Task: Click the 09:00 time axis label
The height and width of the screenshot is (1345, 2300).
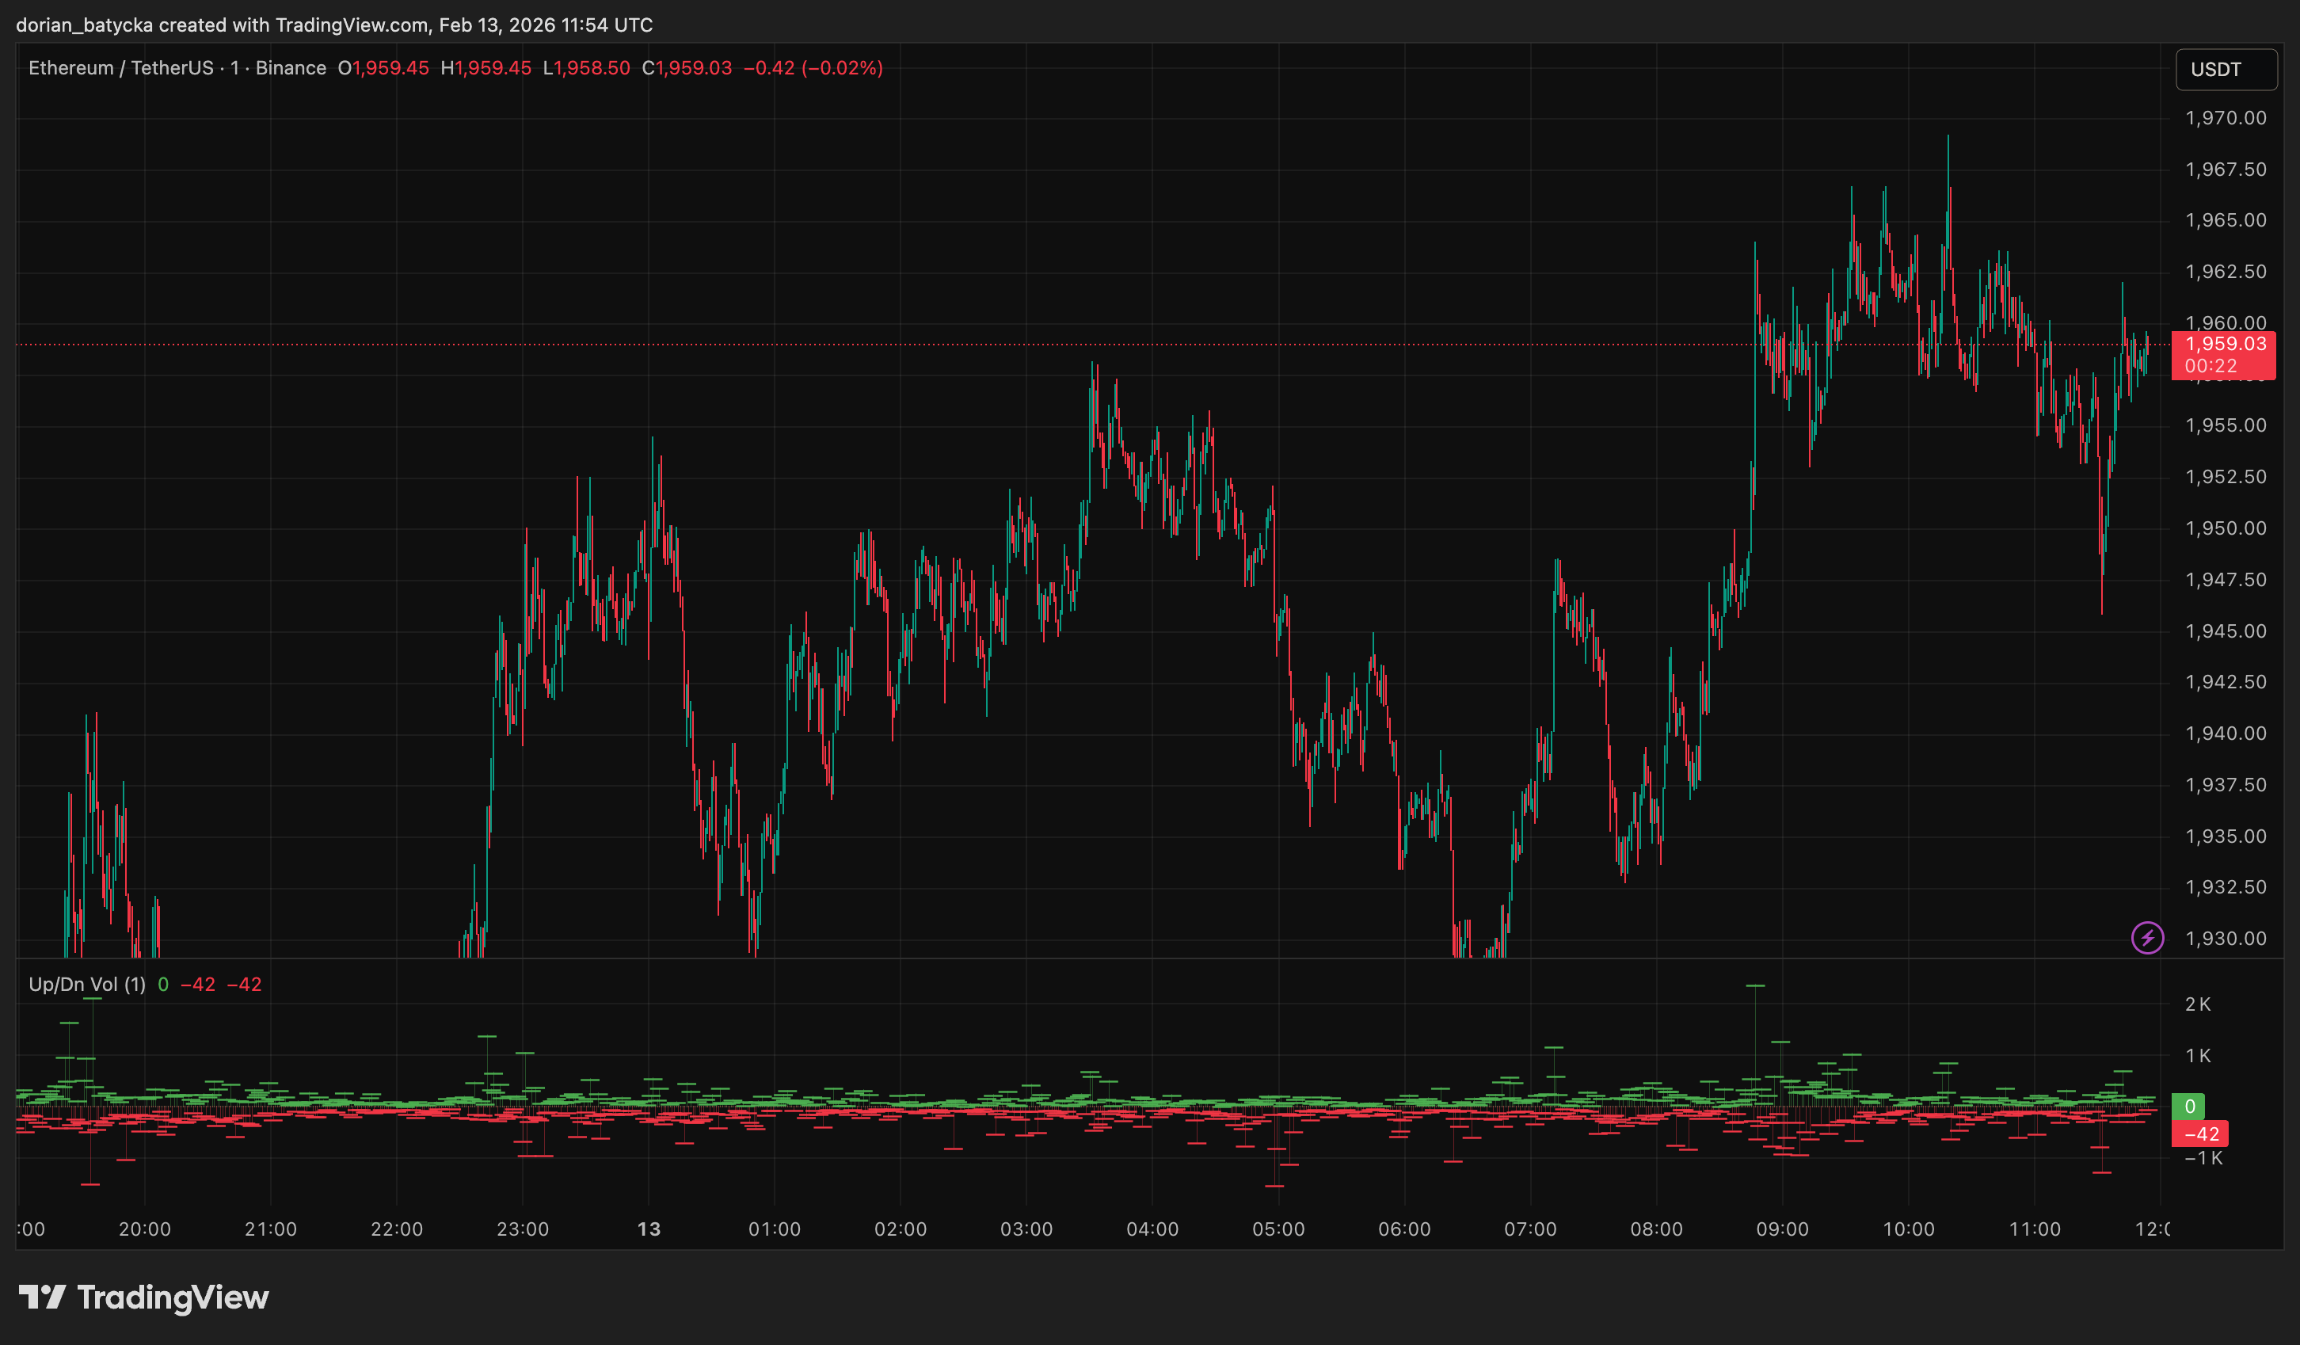Action: [1781, 1229]
